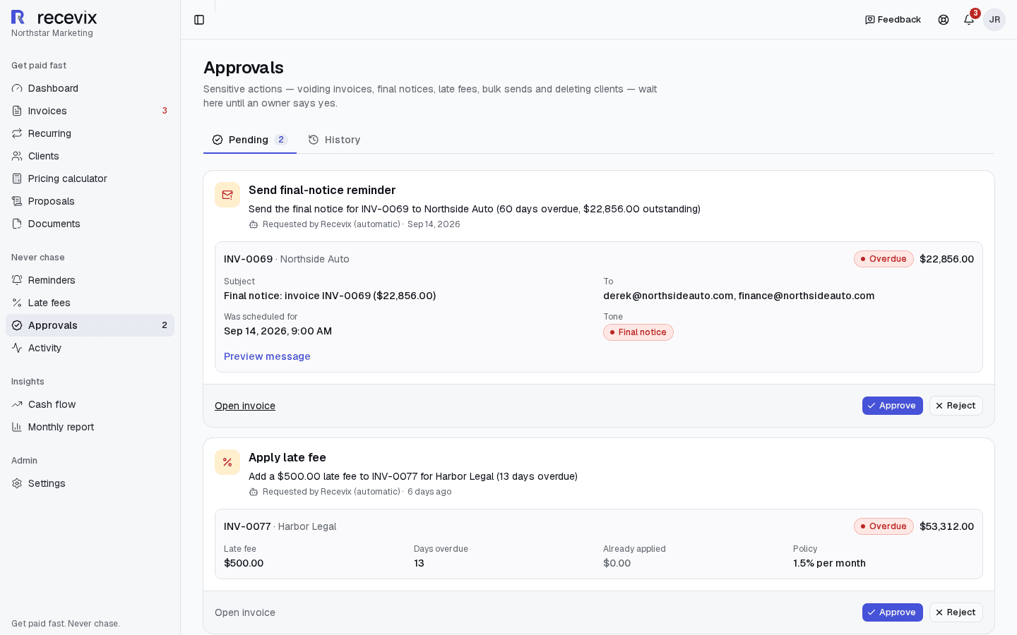The width and height of the screenshot is (1017, 635).
Task: Reject the INV-0069 final notice
Action: click(x=956, y=406)
